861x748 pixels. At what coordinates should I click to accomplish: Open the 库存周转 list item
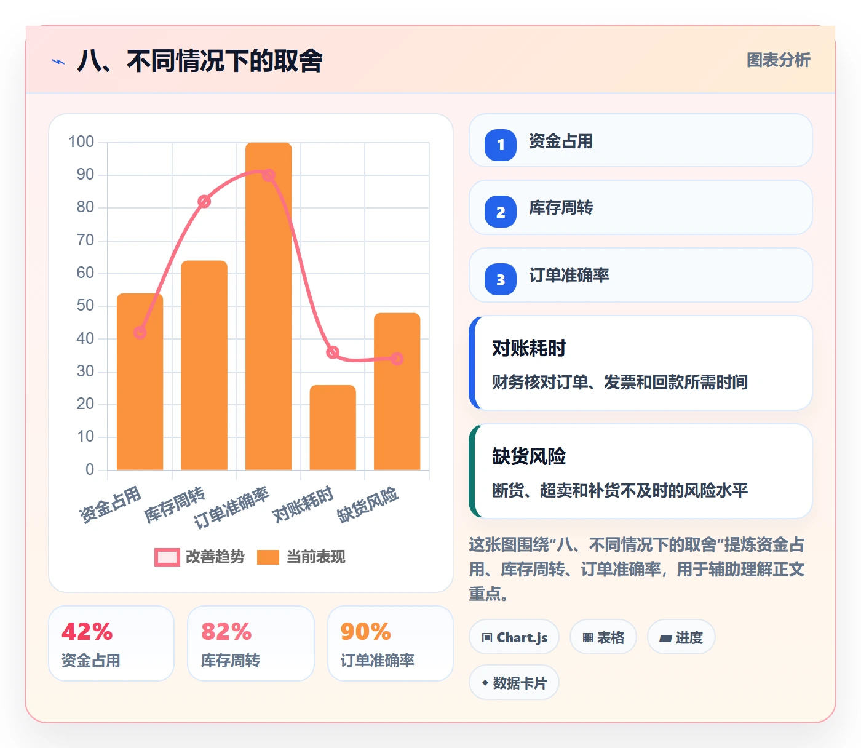pyautogui.click(x=641, y=207)
